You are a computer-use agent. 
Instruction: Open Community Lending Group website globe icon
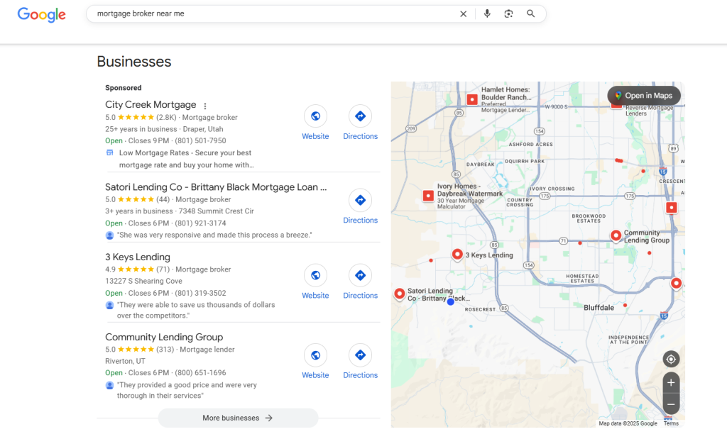315,355
